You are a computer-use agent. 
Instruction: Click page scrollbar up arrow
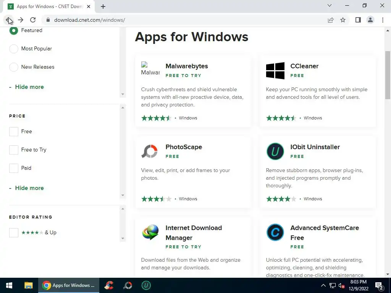(x=388, y=31)
